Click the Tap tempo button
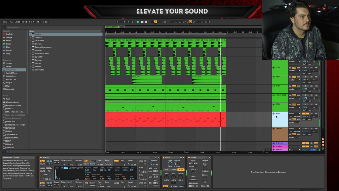This screenshot has width=339, height=191. [11, 22]
